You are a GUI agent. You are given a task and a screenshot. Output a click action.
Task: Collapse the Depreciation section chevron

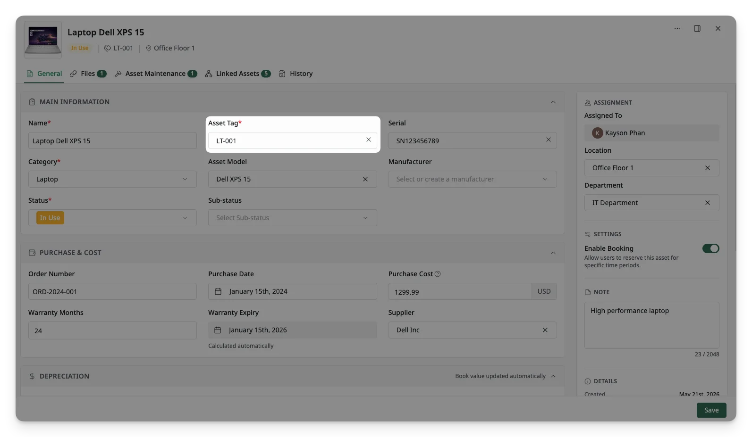pyautogui.click(x=553, y=376)
